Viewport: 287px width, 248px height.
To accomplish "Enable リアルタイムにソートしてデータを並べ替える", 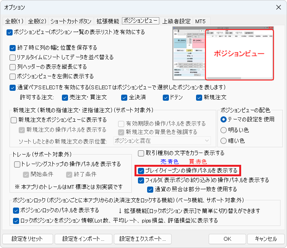I will point(13,58).
